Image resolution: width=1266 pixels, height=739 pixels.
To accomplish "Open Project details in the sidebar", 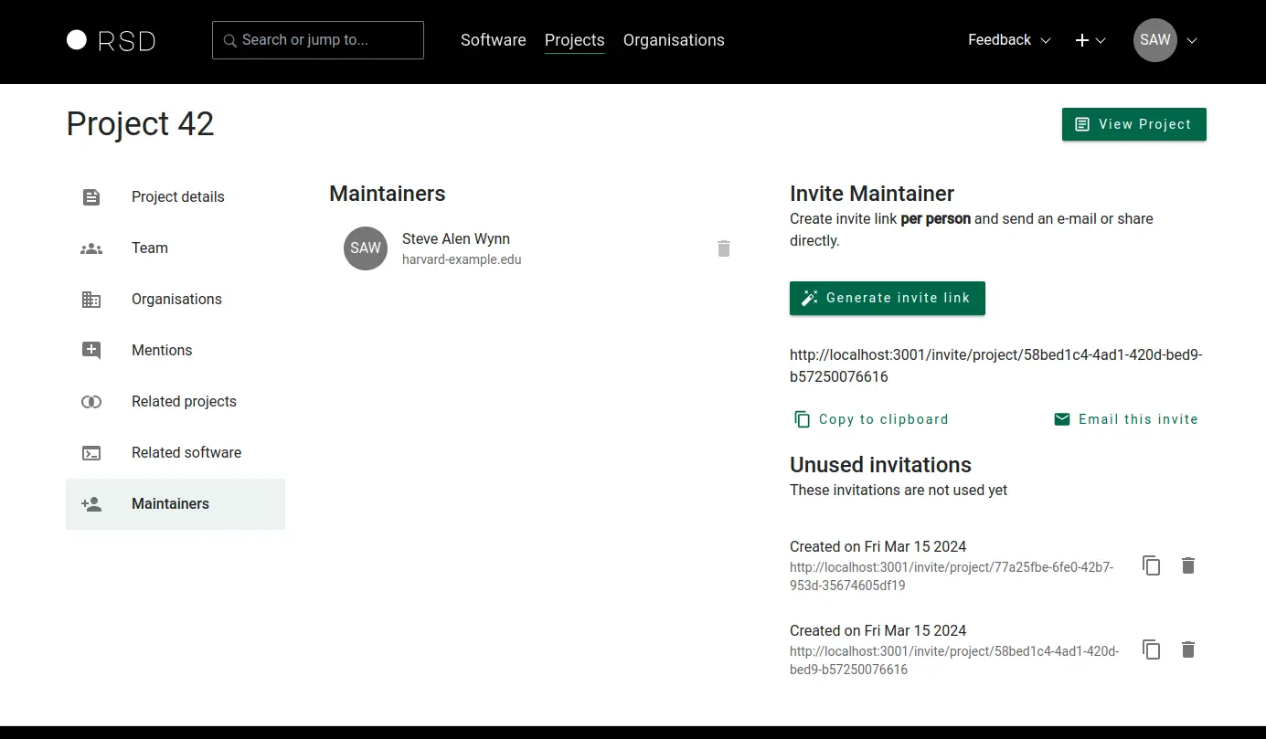I will [176, 197].
